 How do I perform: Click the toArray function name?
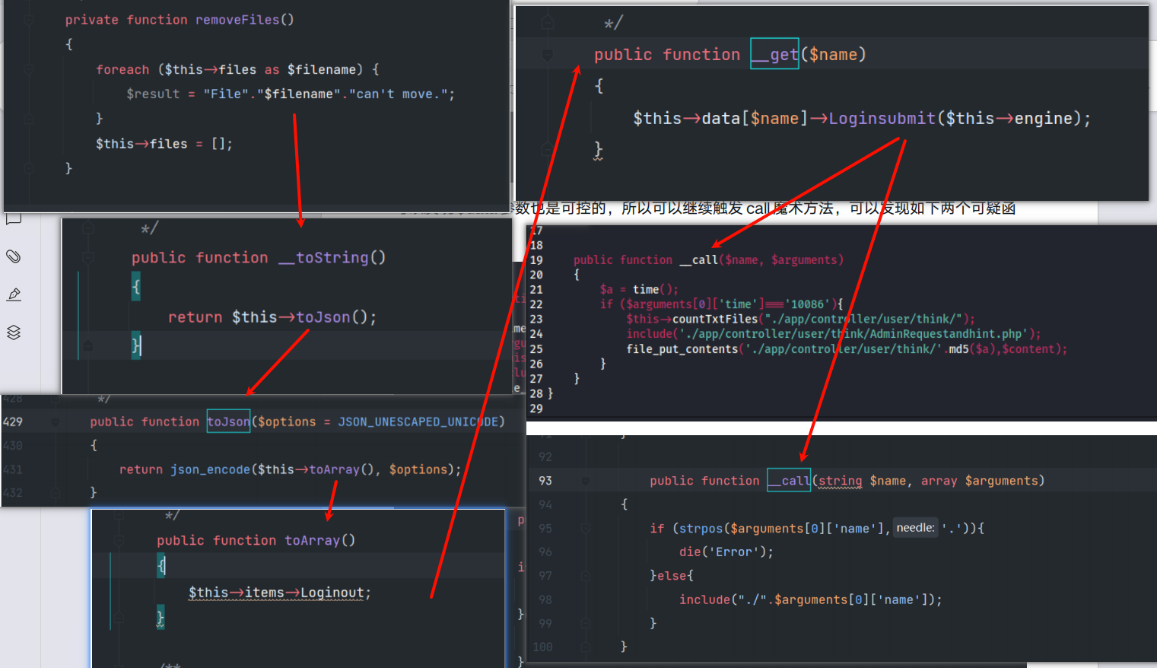click(313, 540)
